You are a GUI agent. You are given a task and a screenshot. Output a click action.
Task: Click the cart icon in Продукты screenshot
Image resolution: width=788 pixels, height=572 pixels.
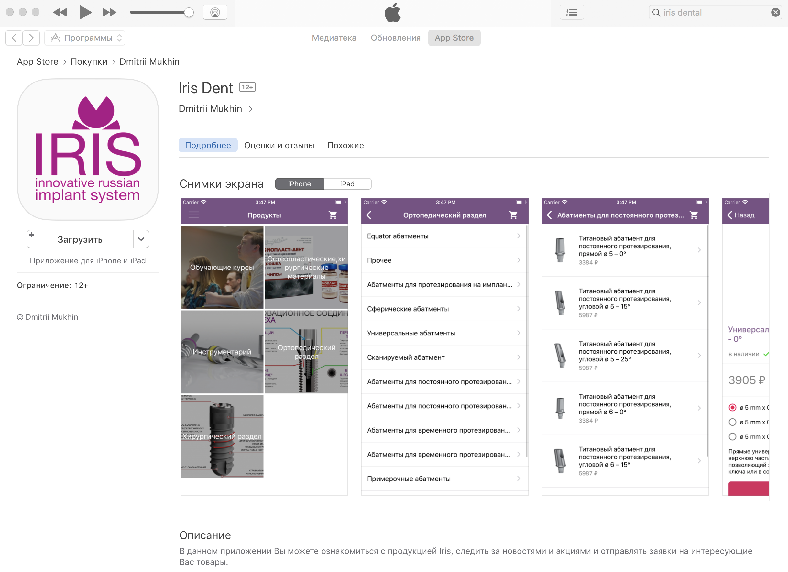(333, 215)
